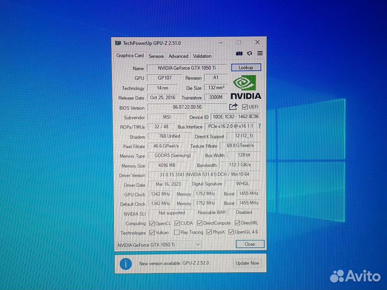Click the Digital Signature value WHQL
Image resolution: width=387 pixels, height=290 pixels.
click(x=242, y=184)
